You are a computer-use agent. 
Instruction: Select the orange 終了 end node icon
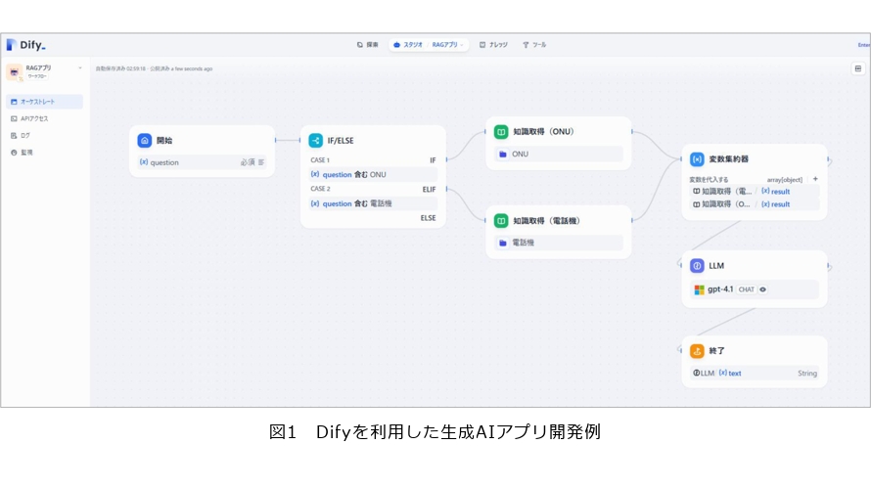click(x=697, y=351)
